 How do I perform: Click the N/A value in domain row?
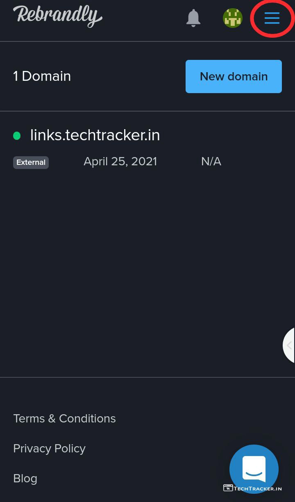coord(211,162)
